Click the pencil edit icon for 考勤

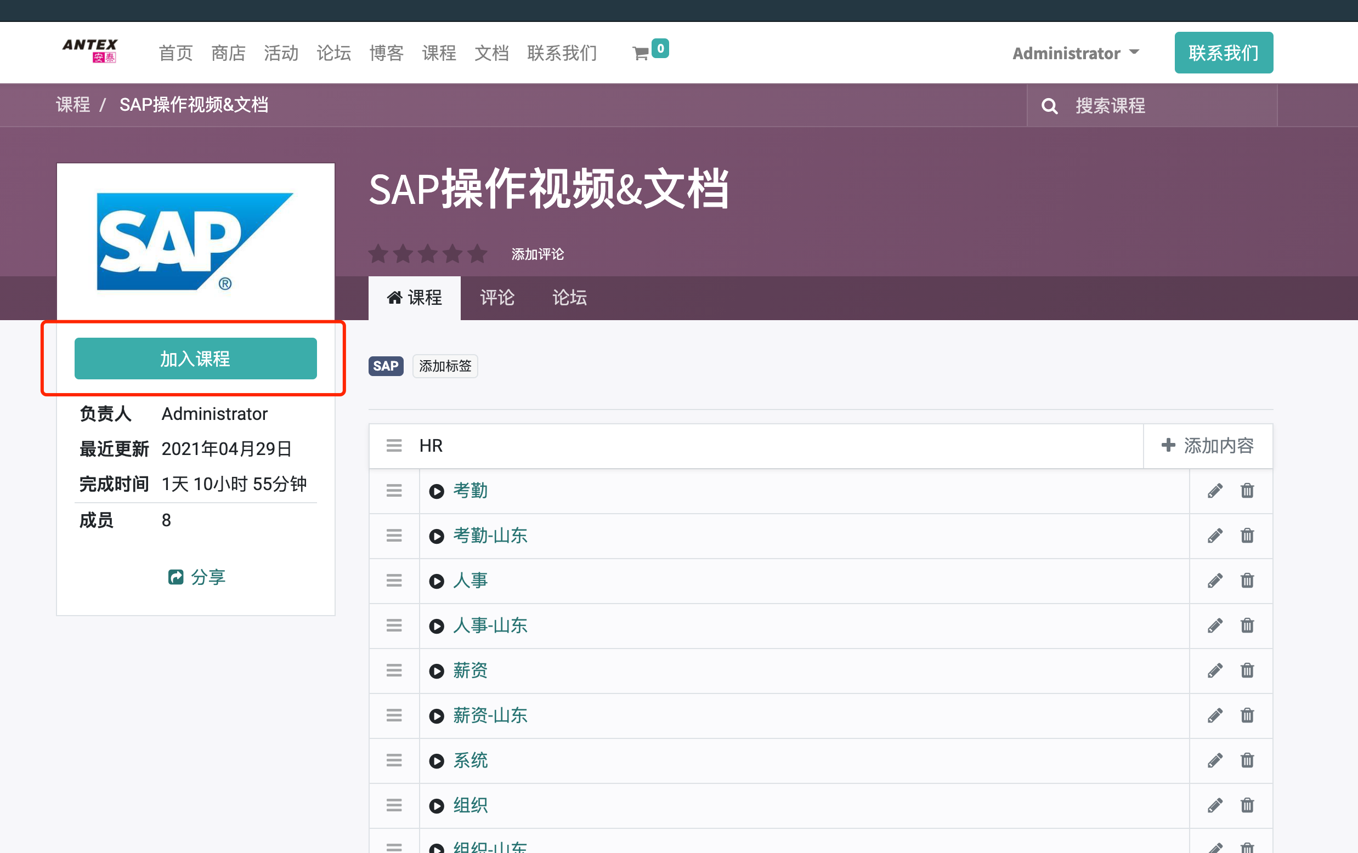tap(1215, 491)
